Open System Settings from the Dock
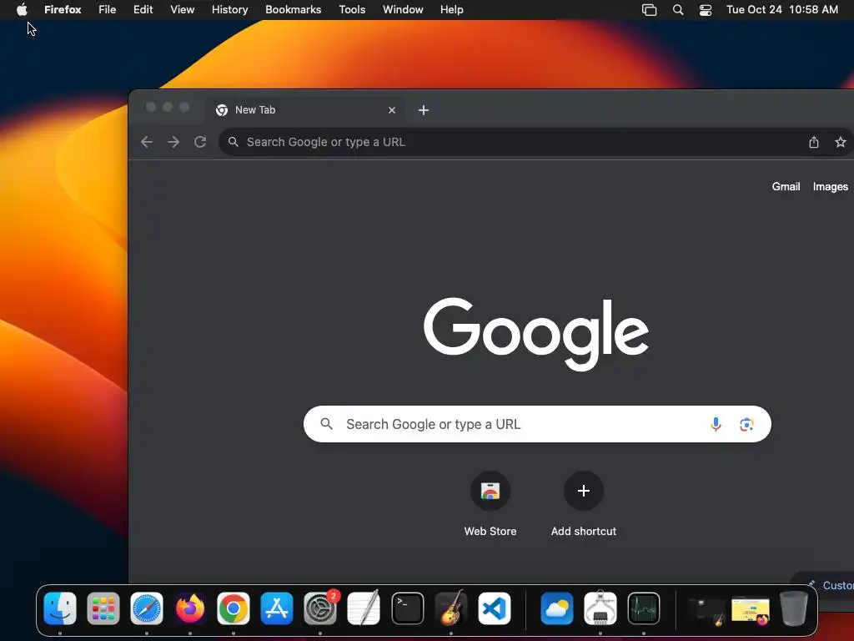The width and height of the screenshot is (854, 641). pyautogui.click(x=320, y=608)
